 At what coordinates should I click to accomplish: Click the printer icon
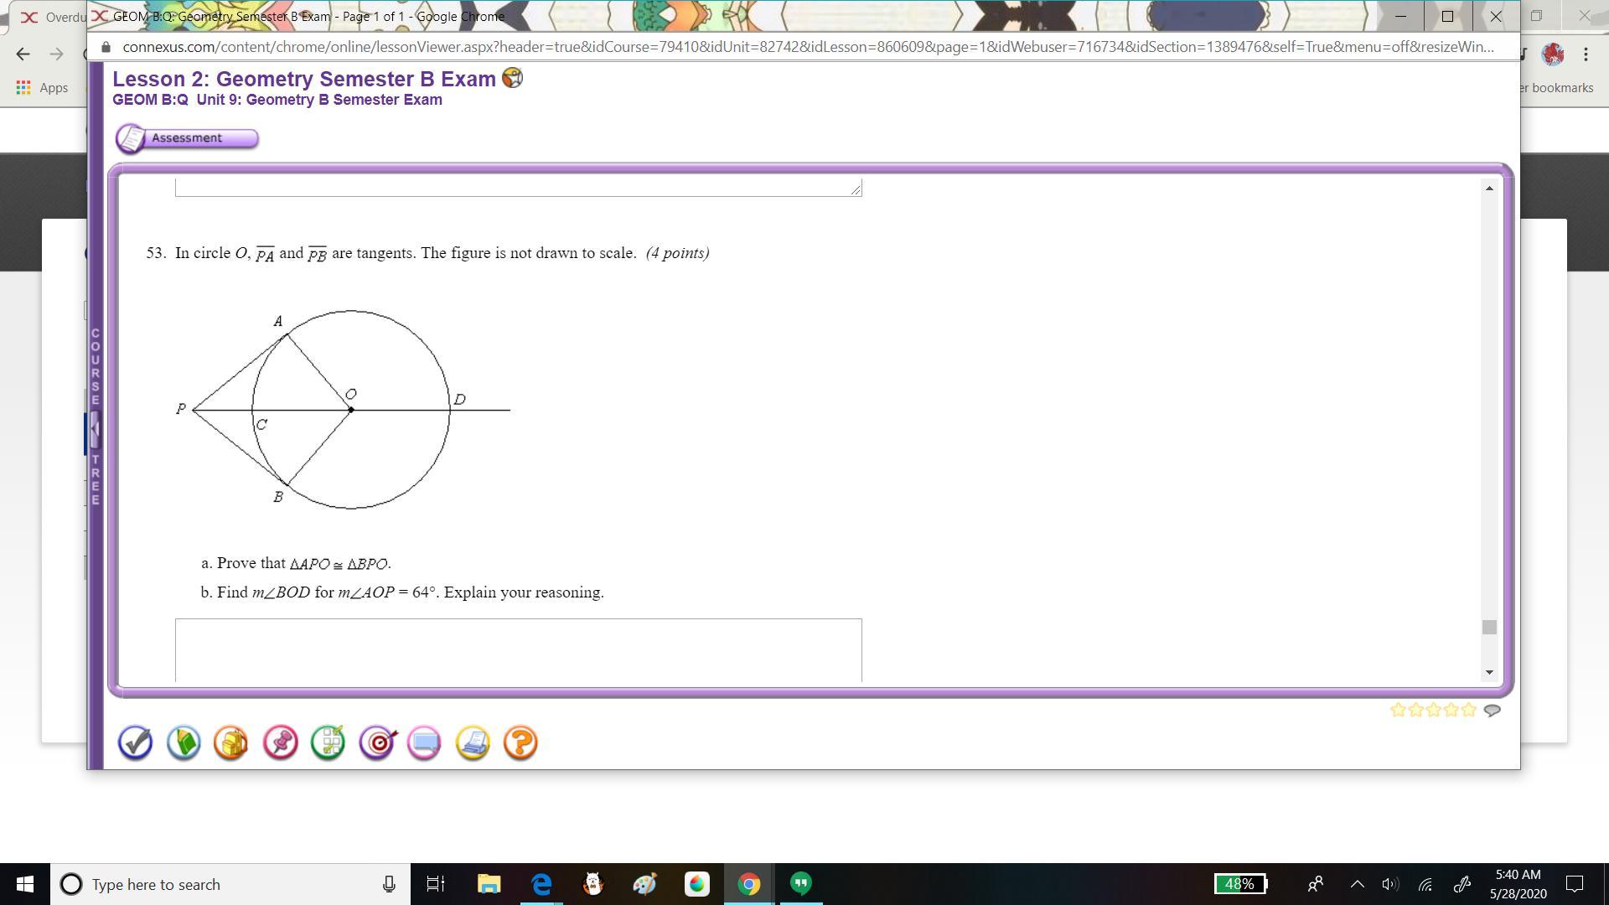(x=473, y=742)
